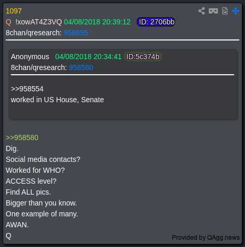The image size is (245, 247).
Task: Click the share icon
Action: [201, 11]
